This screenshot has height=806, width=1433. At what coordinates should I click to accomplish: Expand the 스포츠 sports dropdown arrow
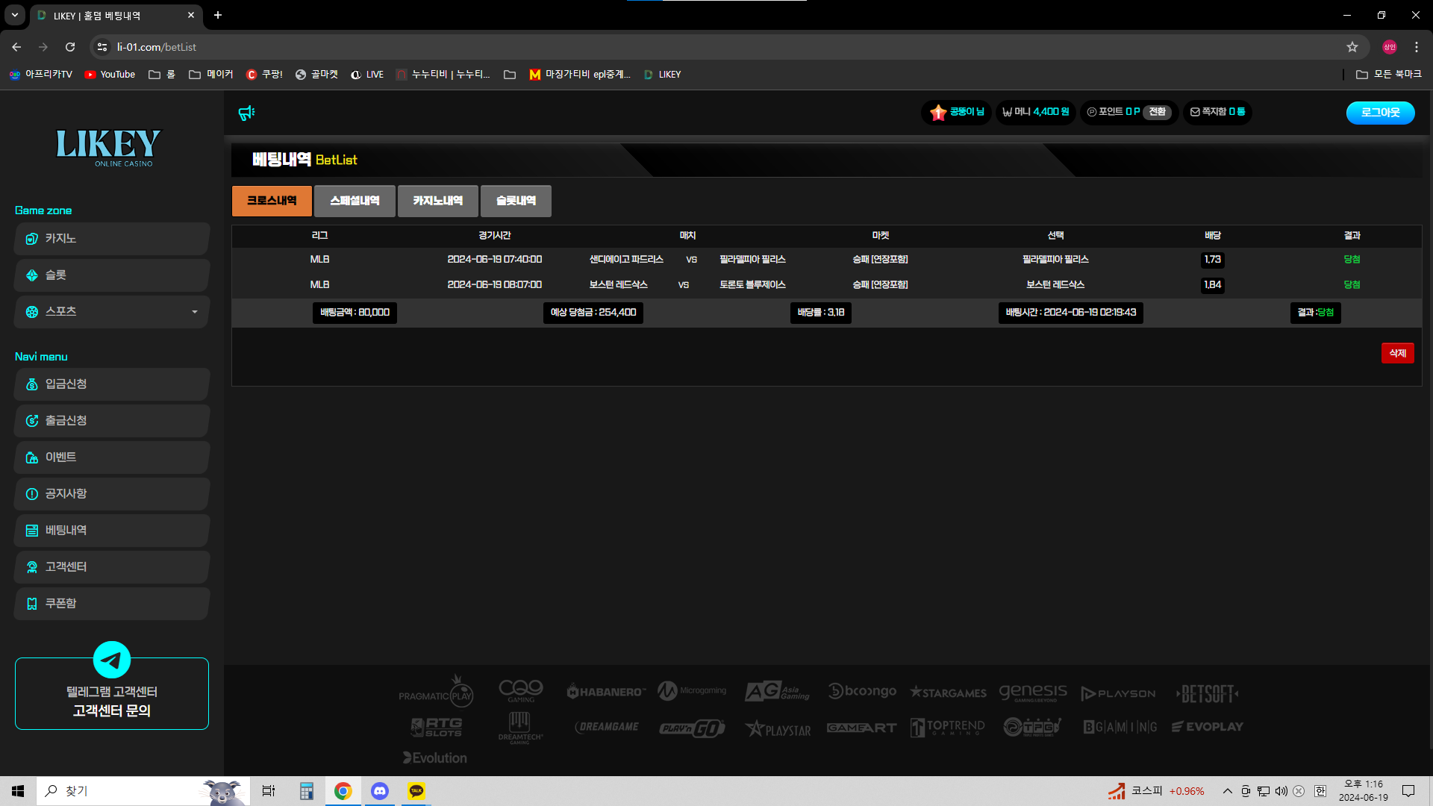coord(195,312)
